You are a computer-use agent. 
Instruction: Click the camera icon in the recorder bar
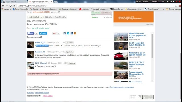(x=171, y=1)
